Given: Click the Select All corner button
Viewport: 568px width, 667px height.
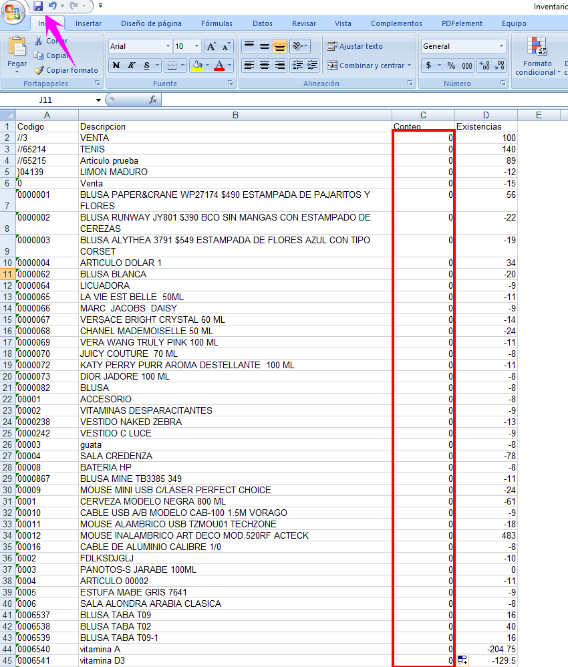Looking at the screenshot, I should click(7, 115).
